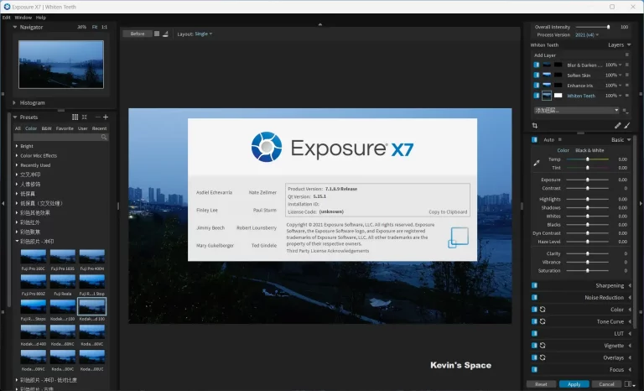Viewport: 644px width, 391px height.
Task: Reset the Color panel with circular arrow
Action: tap(543, 309)
